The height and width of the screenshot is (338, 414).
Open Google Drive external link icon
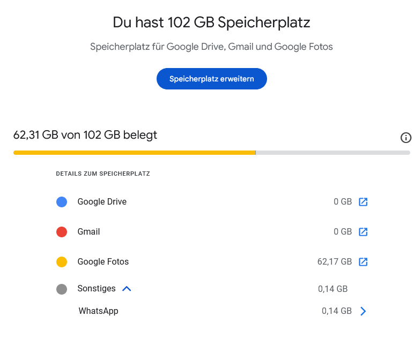(363, 202)
